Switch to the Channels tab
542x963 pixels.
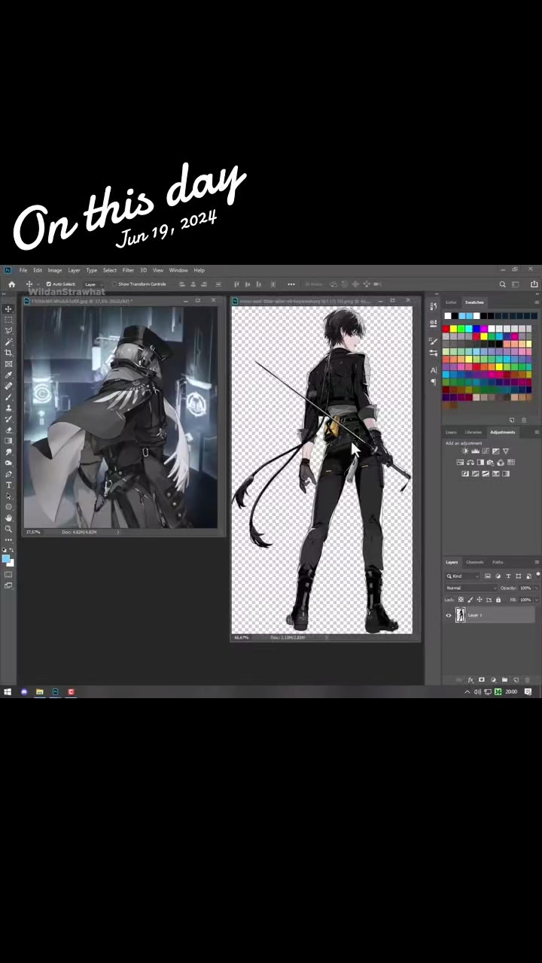point(475,562)
